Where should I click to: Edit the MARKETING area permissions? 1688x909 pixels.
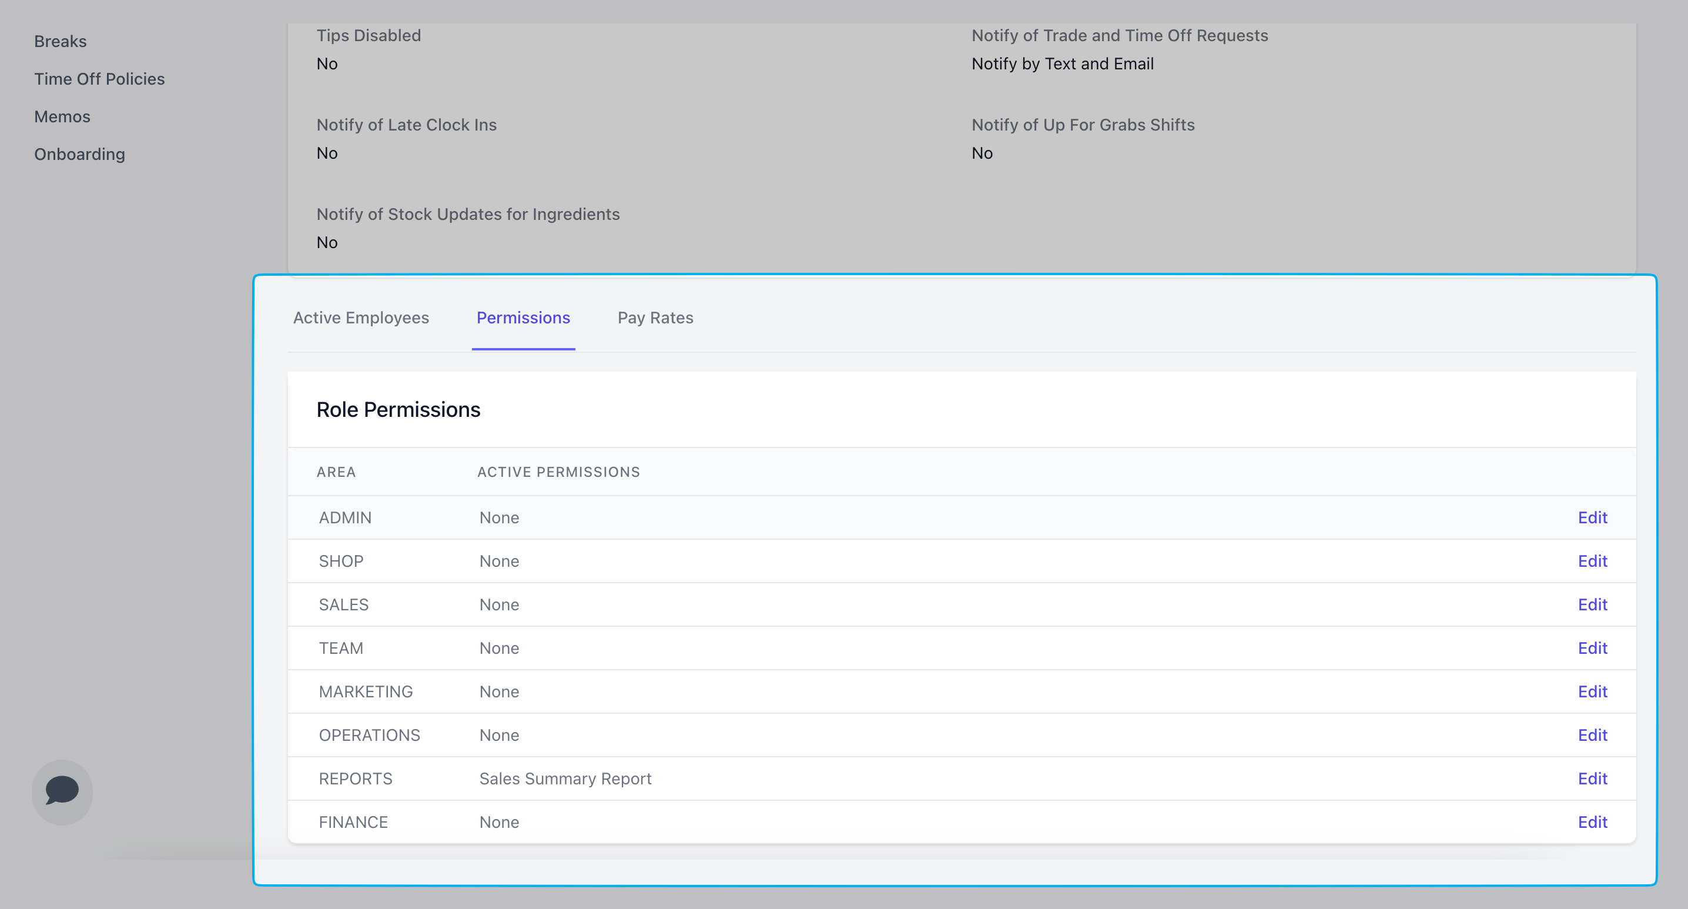tap(1592, 691)
